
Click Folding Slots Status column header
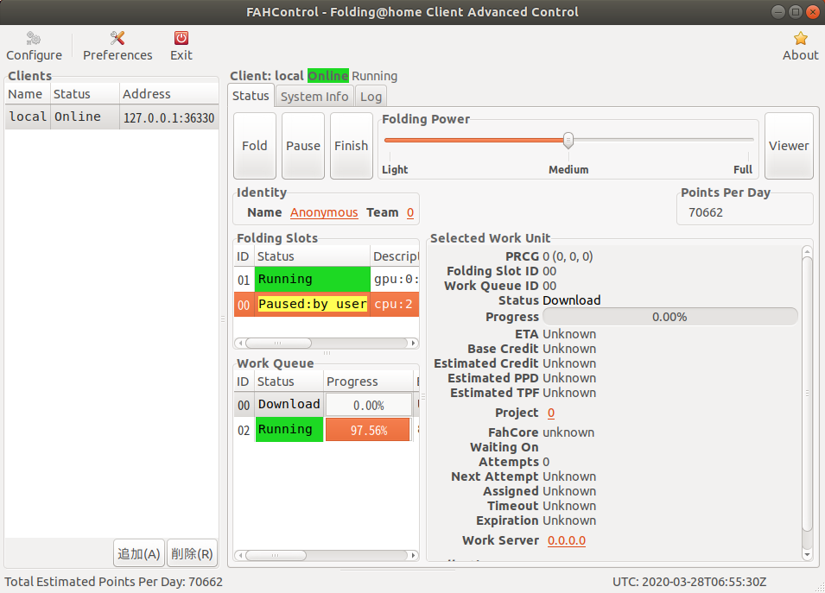(313, 256)
